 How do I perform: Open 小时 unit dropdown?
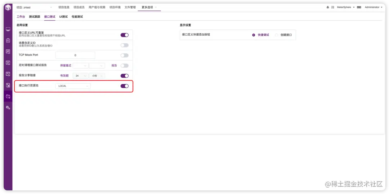click(97, 76)
